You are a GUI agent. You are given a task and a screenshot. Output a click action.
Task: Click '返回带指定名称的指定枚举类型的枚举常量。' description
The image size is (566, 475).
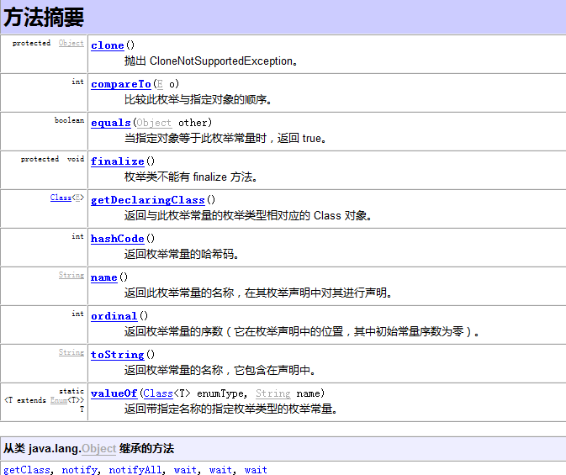coord(230,409)
